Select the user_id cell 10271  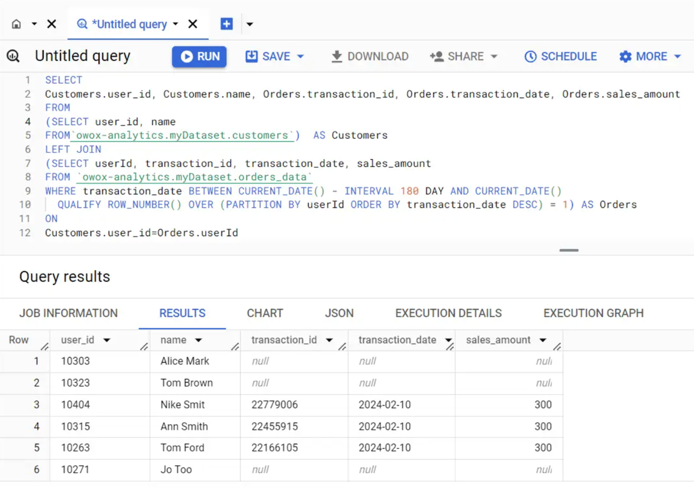click(x=100, y=469)
